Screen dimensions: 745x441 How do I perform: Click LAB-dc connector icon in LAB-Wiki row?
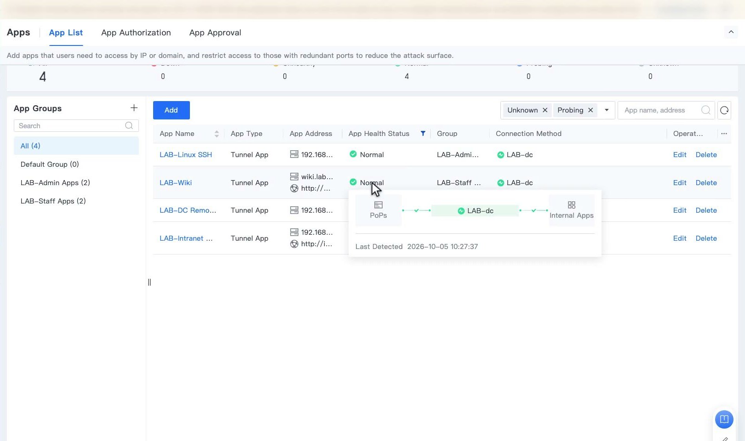coord(501,183)
